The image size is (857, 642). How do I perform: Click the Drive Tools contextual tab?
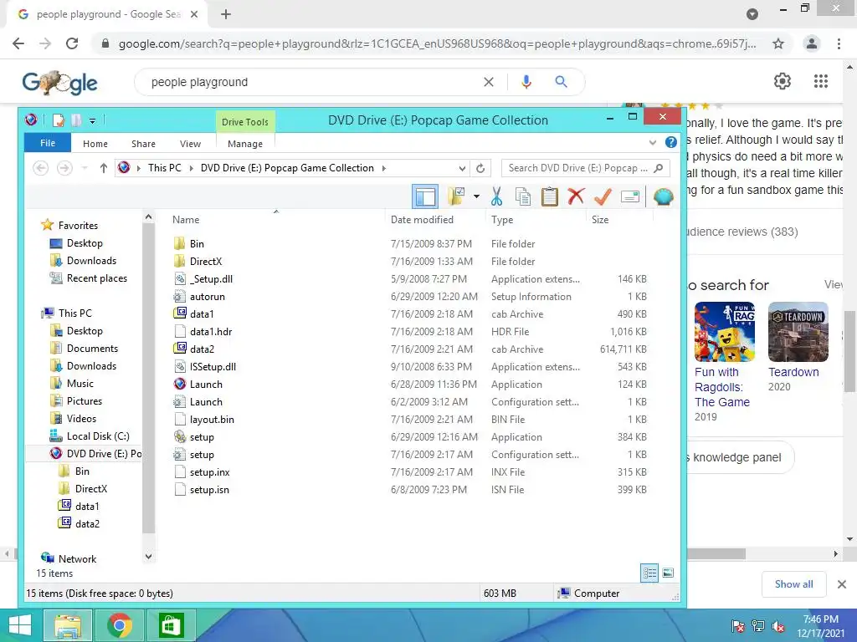coord(245,122)
